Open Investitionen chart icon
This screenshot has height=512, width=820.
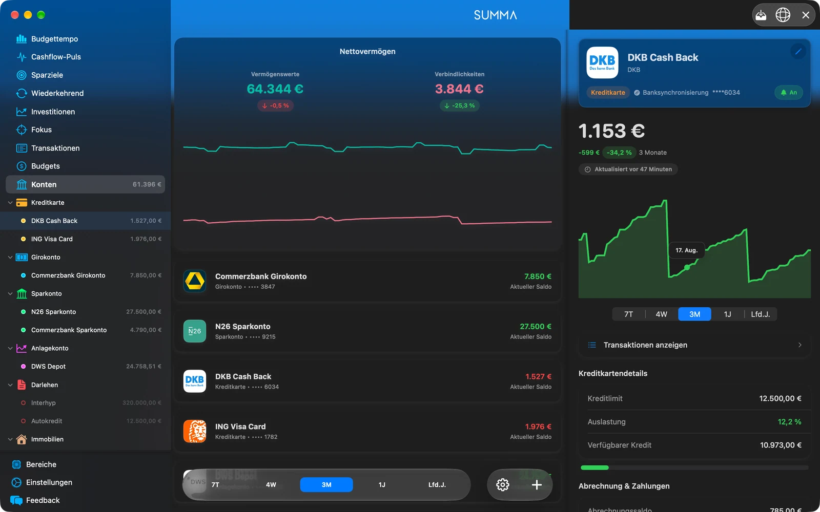pos(22,112)
